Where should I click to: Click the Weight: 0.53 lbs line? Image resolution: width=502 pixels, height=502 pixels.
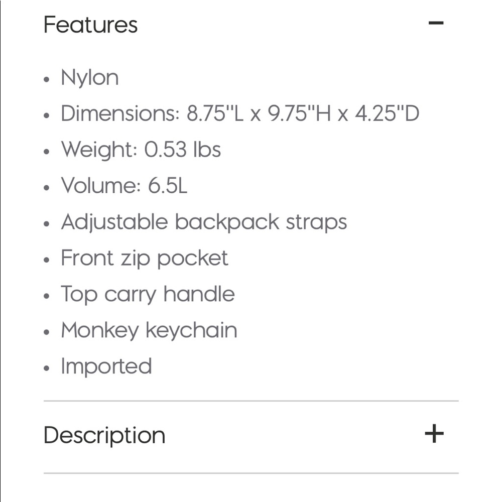coord(141,150)
